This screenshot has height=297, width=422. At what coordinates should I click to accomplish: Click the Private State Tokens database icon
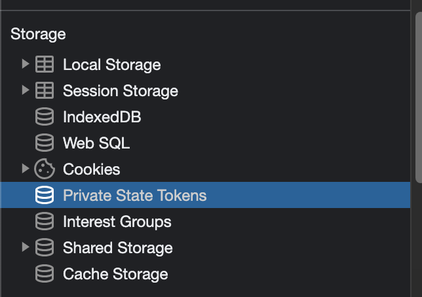[x=44, y=196]
